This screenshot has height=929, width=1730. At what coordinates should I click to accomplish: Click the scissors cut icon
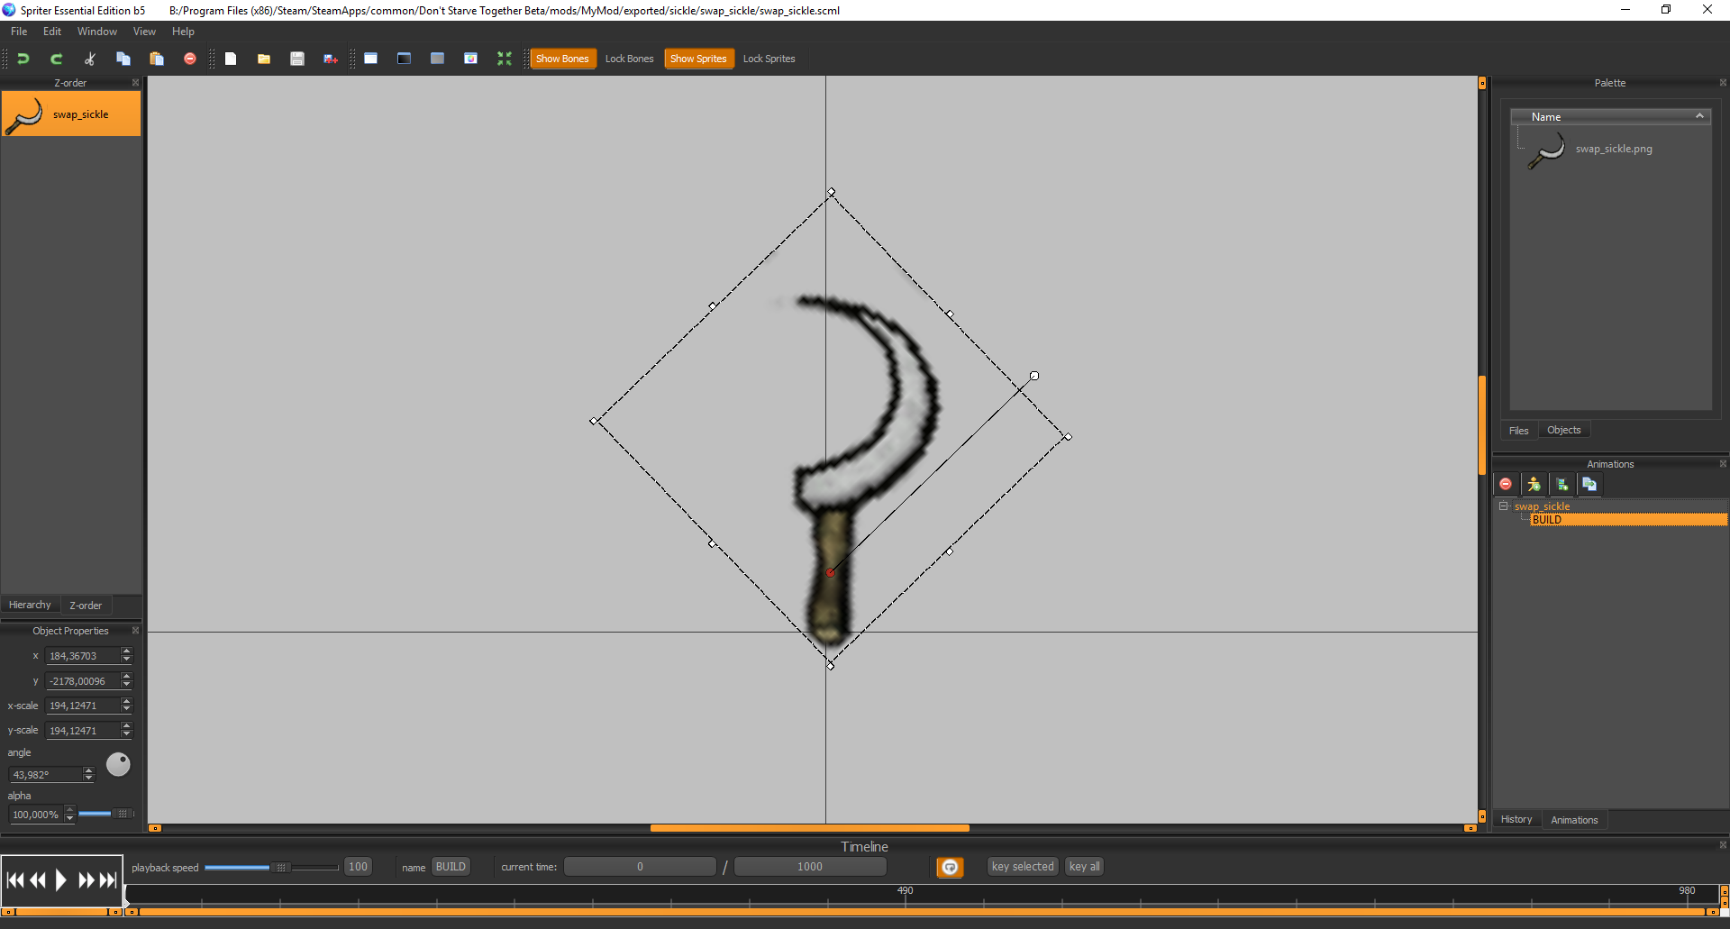90,59
